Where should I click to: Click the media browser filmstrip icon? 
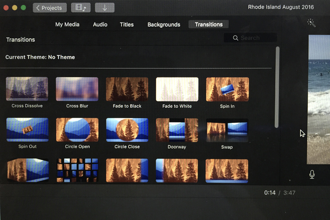coord(81,8)
